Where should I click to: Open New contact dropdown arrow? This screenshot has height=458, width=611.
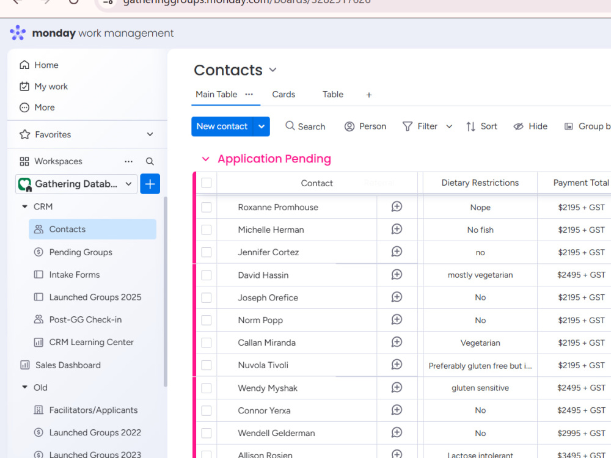tap(262, 126)
